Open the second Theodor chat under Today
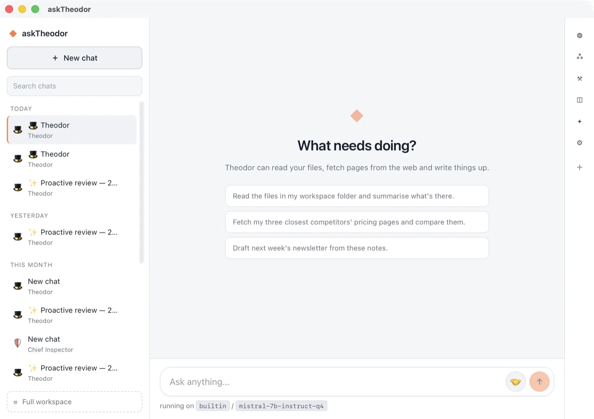Viewport: 594px width, 419px height. click(72, 159)
